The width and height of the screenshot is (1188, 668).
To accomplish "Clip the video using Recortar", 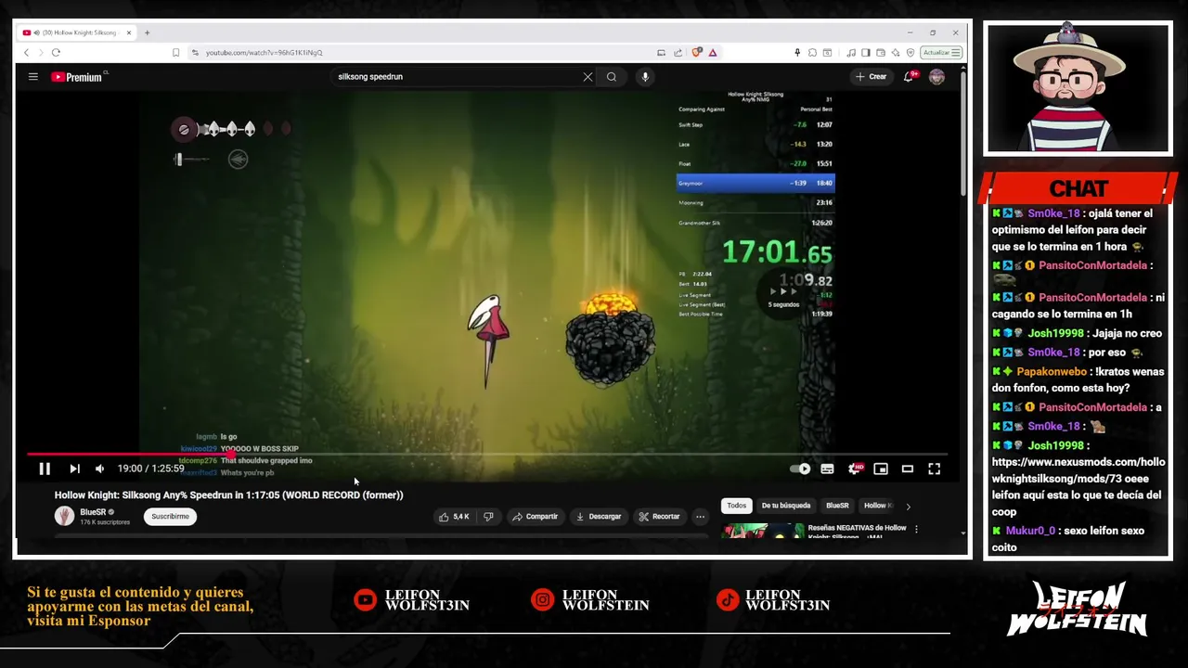I will pos(660,517).
